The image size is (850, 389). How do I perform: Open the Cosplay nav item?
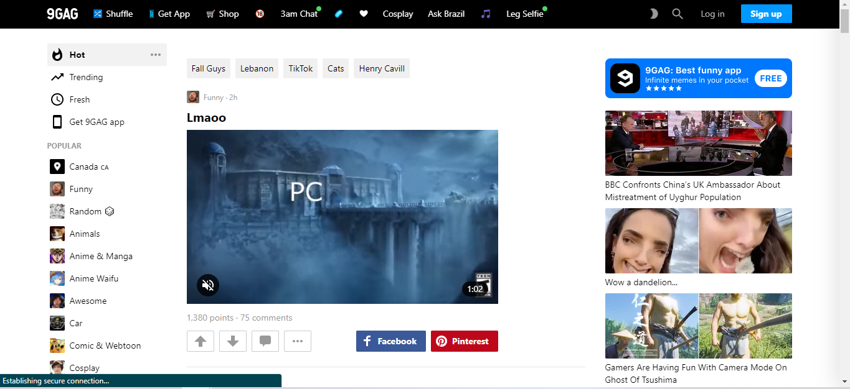point(398,14)
